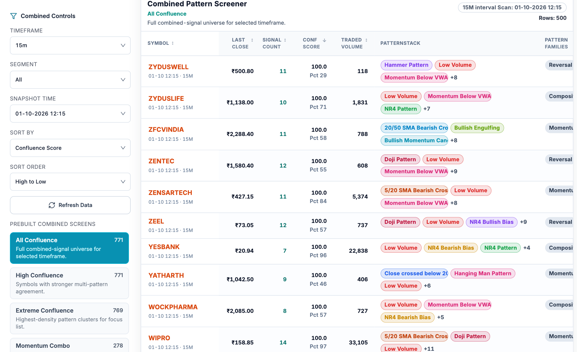Click WIPRO signal count 14
Image resolution: width=577 pixels, height=352 pixels.
click(x=283, y=343)
